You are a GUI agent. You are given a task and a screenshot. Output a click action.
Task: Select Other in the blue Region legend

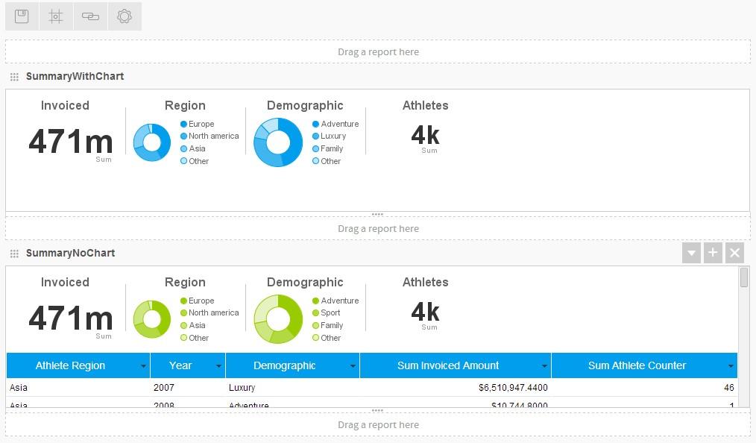[195, 161]
